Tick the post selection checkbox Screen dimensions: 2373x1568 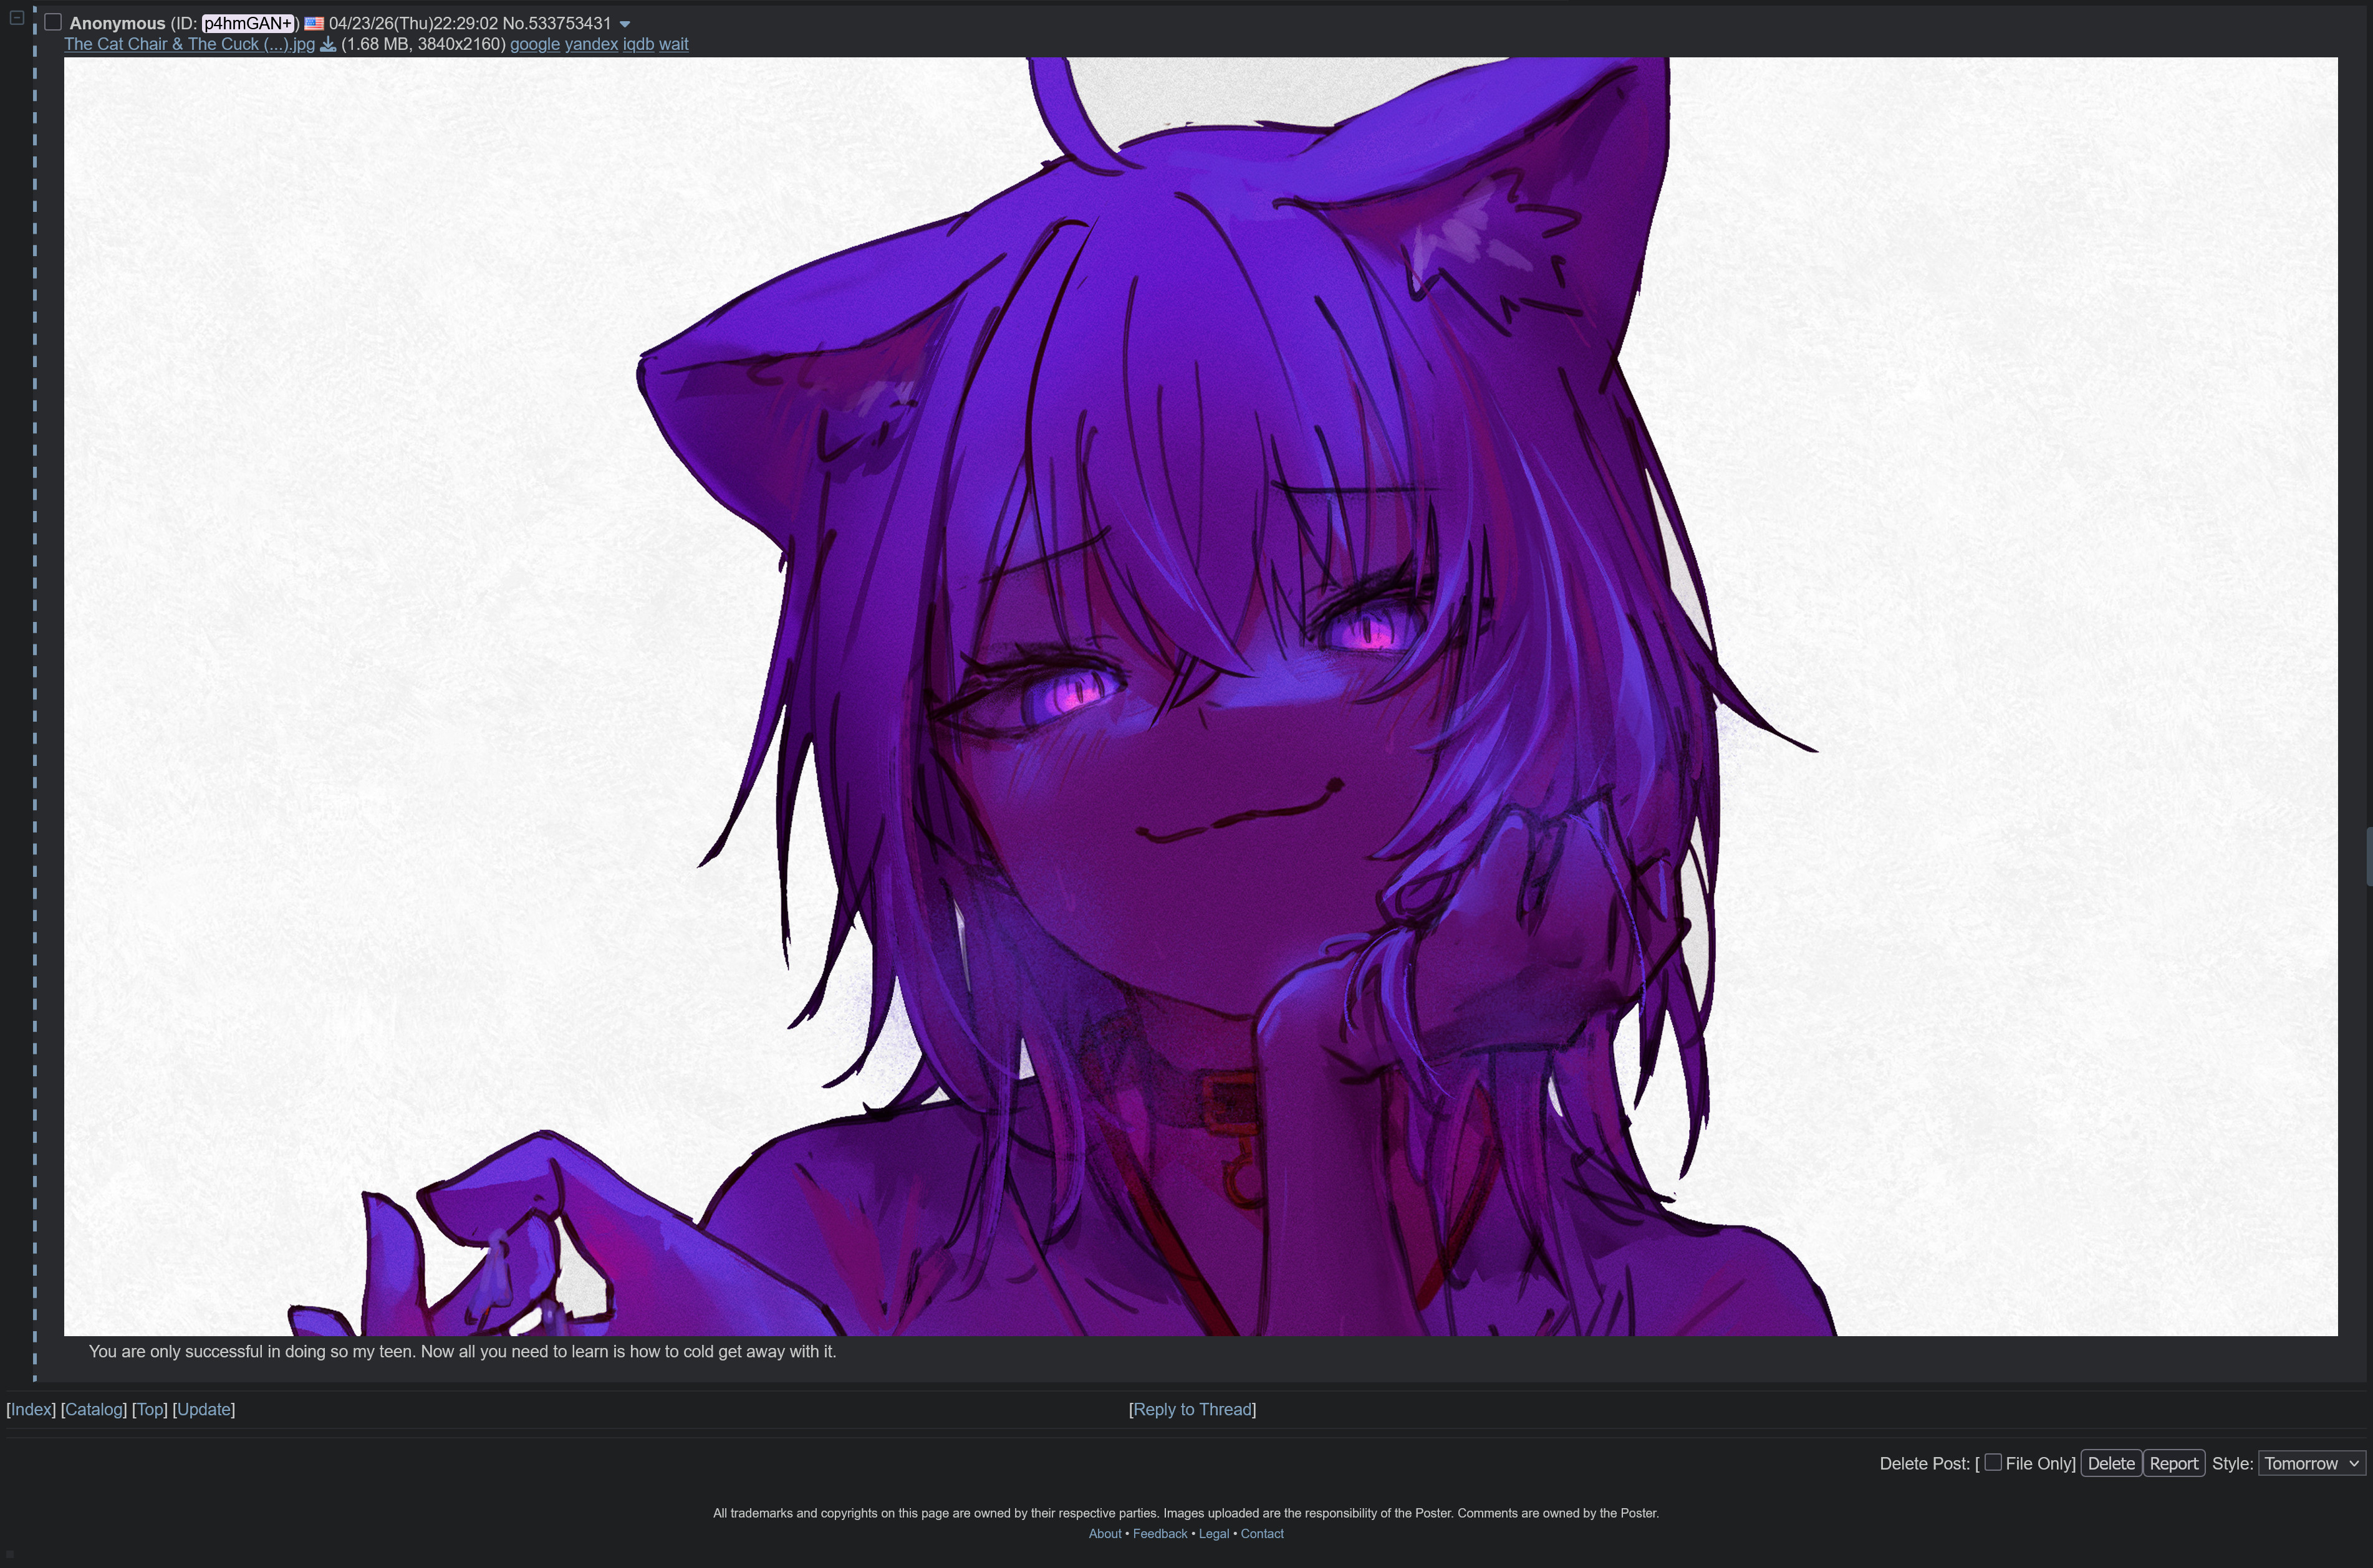tap(53, 22)
